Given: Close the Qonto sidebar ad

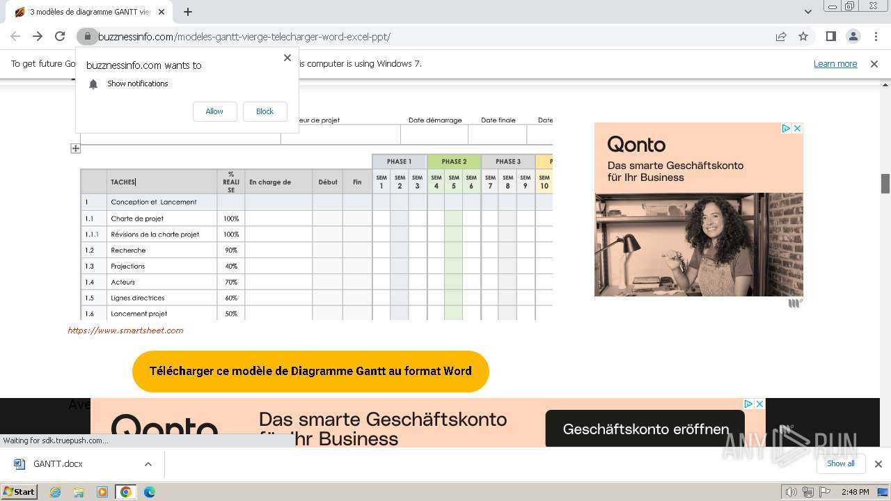Looking at the screenshot, I should coord(798,128).
